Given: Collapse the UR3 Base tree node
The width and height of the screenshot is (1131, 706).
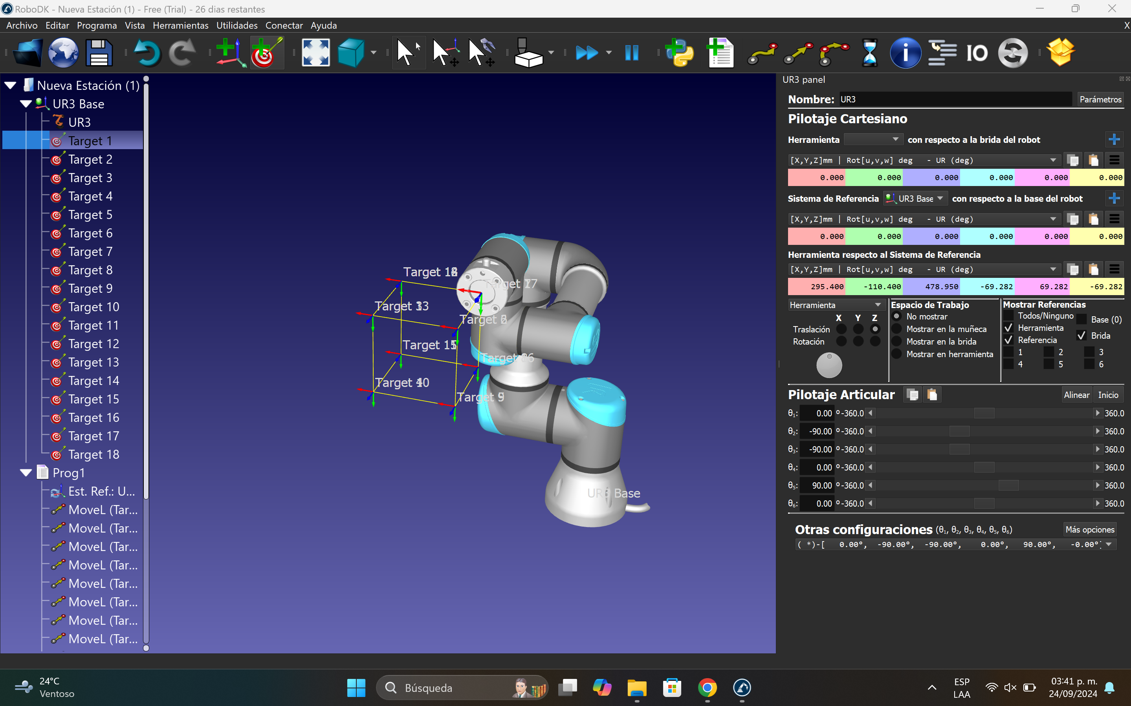Looking at the screenshot, I should (26, 104).
